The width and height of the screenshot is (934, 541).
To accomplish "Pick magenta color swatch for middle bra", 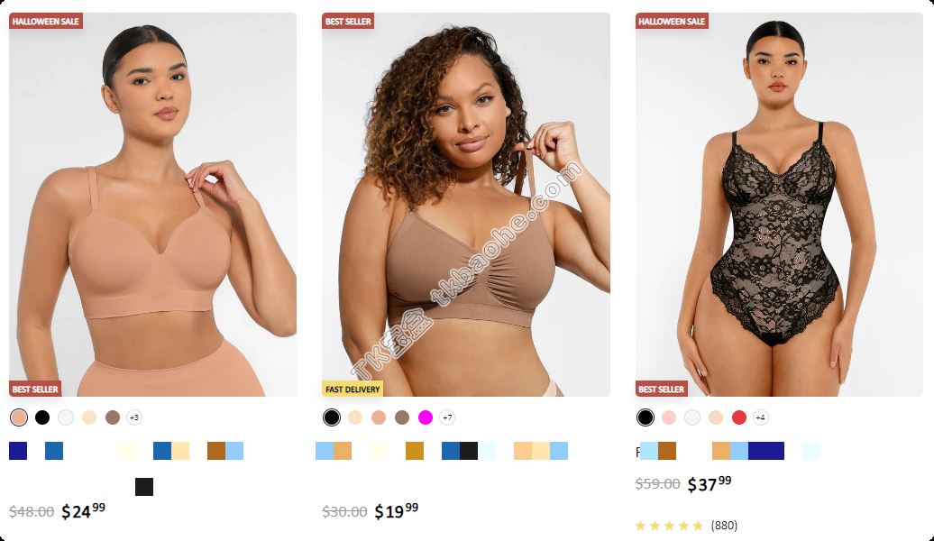I will pyautogui.click(x=426, y=417).
